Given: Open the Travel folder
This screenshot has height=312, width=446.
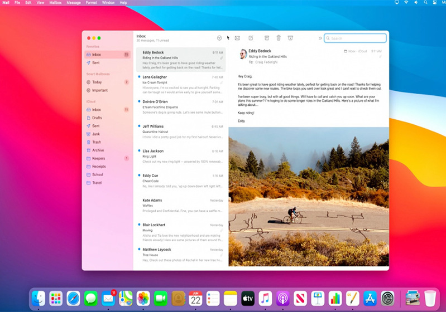Looking at the screenshot, I should click(108, 183).
